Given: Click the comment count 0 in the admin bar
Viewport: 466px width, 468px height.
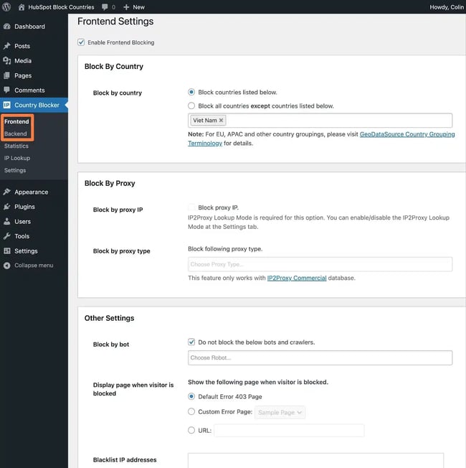Looking at the screenshot, I should [113, 7].
